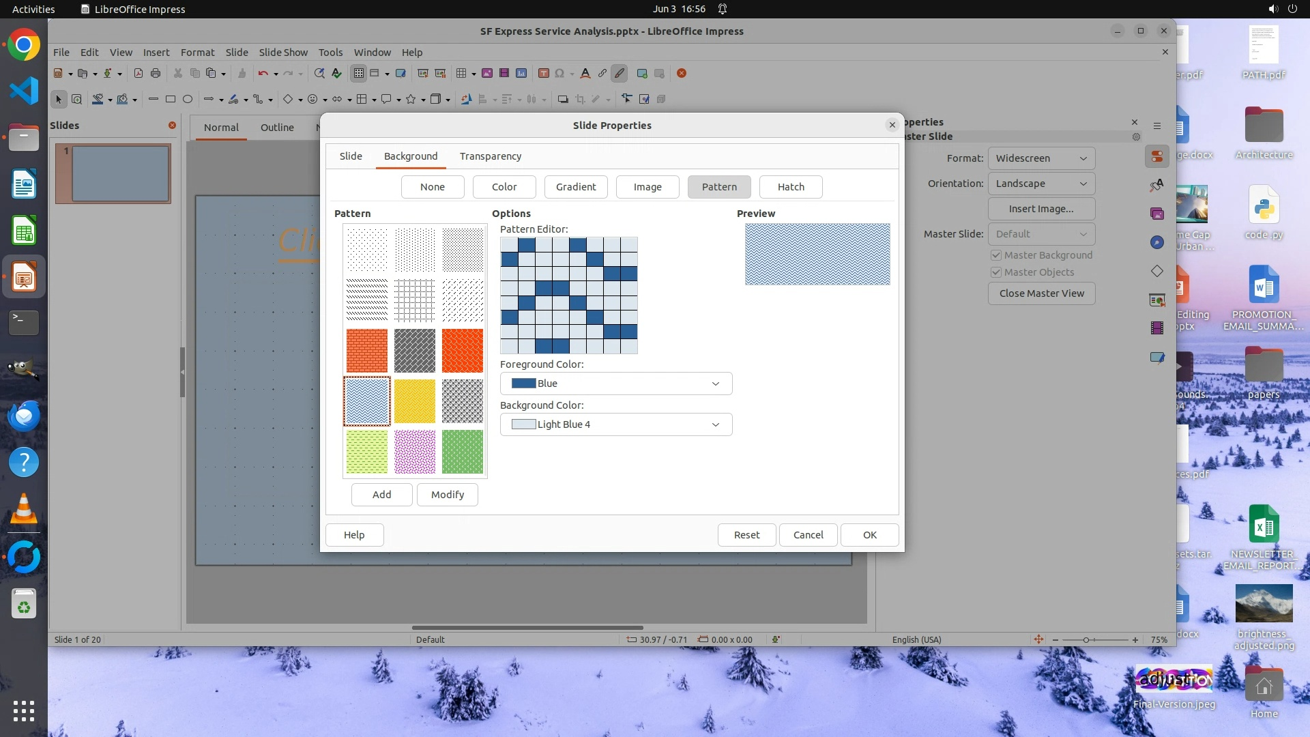The height and width of the screenshot is (737, 1310).
Task: Open the Slide Show menu
Action: coord(283,53)
